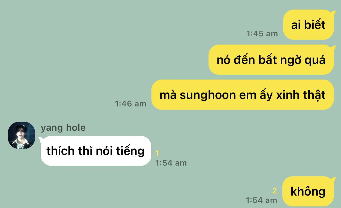Click the 1:46 am timestamp
This screenshot has height=208, width=341.
click(x=130, y=104)
